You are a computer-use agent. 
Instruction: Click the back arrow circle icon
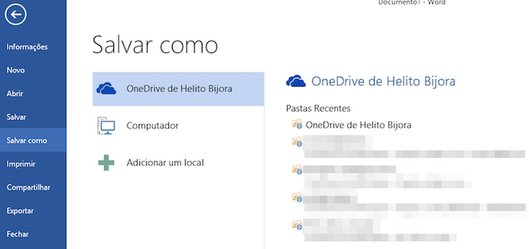coord(16,14)
